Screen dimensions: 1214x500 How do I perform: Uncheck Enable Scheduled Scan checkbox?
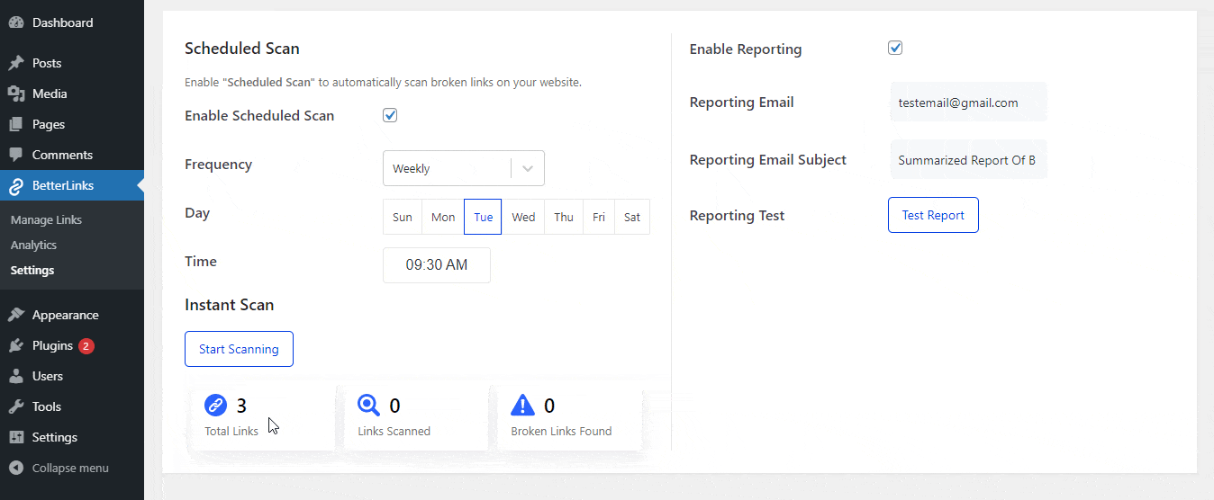coord(390,115)
